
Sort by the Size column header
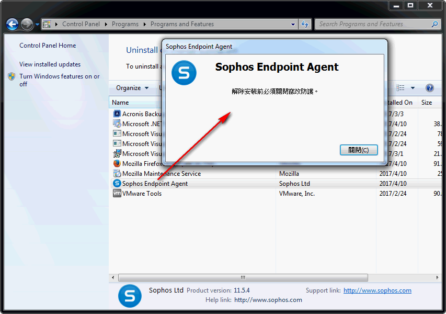(430, 103)
